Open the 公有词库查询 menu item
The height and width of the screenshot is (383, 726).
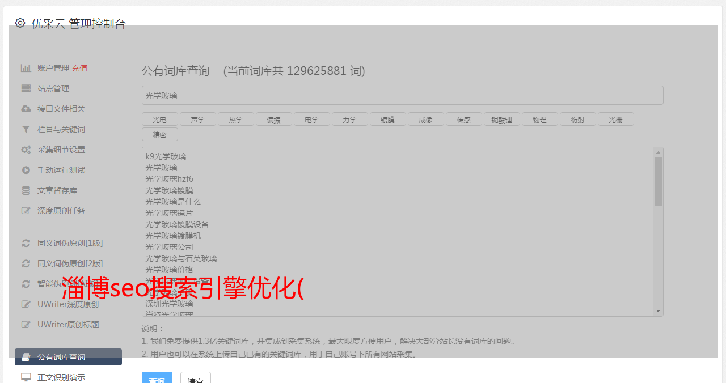[x=68, y=357]
